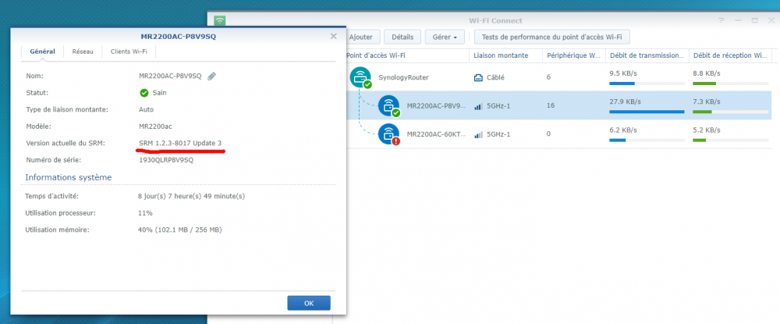This screenshot has height=324, width=780.
Task: Click the serial number 1930QLRP8V9SQ
Action: (166, 160)
